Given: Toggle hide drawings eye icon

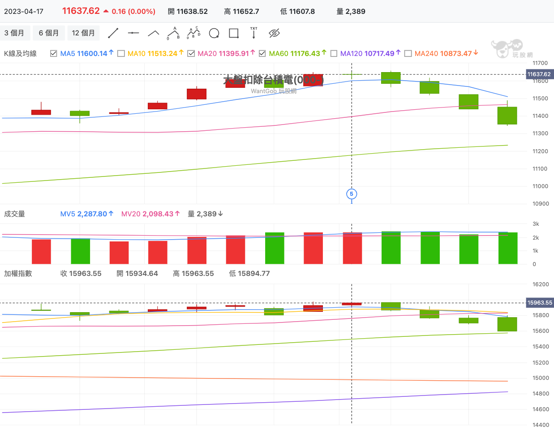Looking at the screenshot, I should coord(274,33).
